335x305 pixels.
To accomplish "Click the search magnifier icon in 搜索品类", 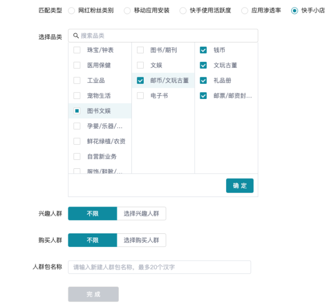I will point(76,35).
